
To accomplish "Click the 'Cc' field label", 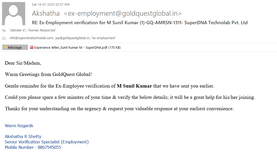I will (4, 38).
